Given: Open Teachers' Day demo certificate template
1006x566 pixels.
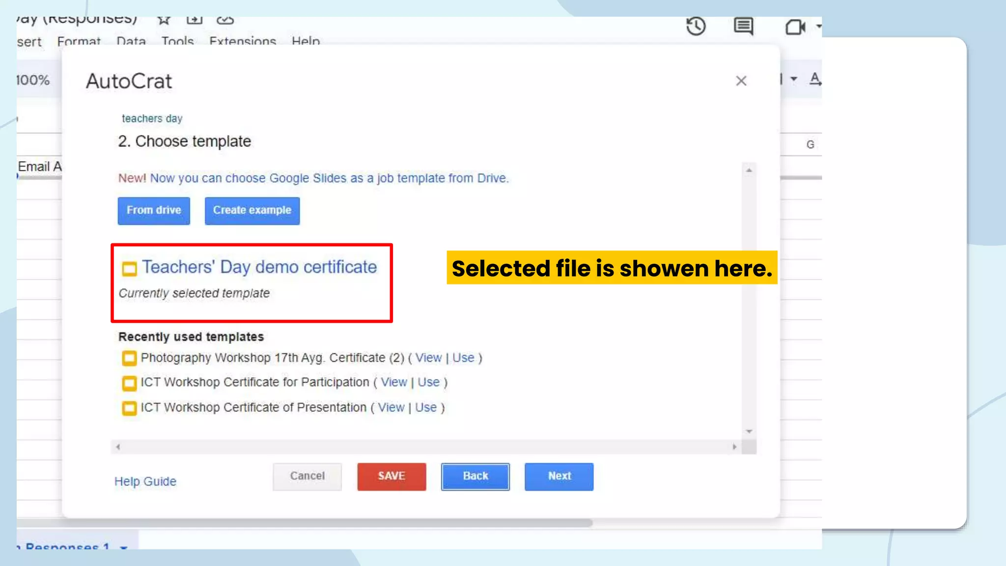Looking at the screenshot, I should (259, 267).
